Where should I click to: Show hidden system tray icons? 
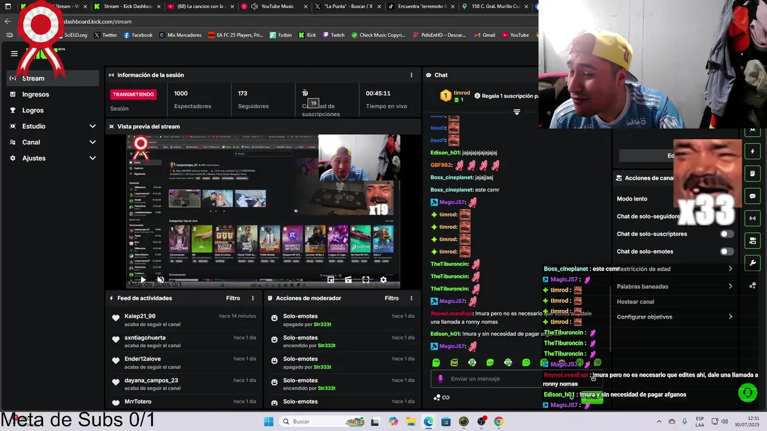tap(659, 421)
